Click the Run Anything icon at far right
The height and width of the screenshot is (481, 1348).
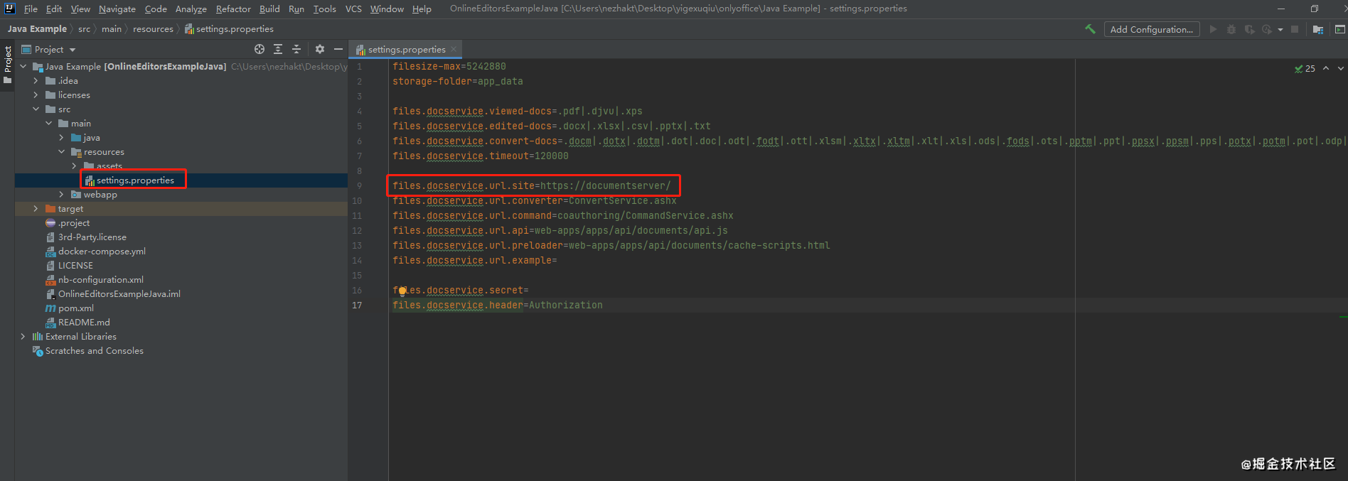(1339, 29)
